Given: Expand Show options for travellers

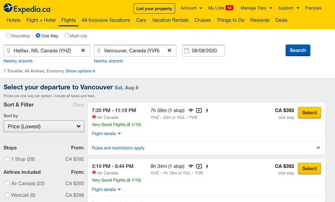Looking at the screenshot, I should [x=80, y=71].
